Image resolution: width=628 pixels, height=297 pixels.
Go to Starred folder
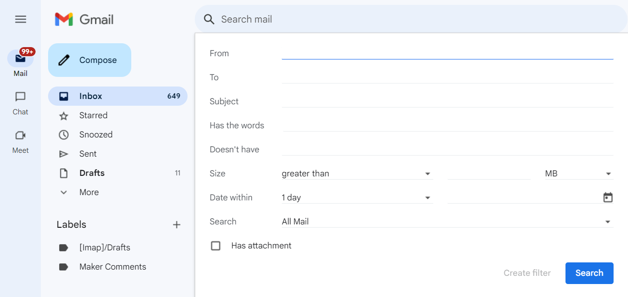pyautogui.click(x=93, y=115)
